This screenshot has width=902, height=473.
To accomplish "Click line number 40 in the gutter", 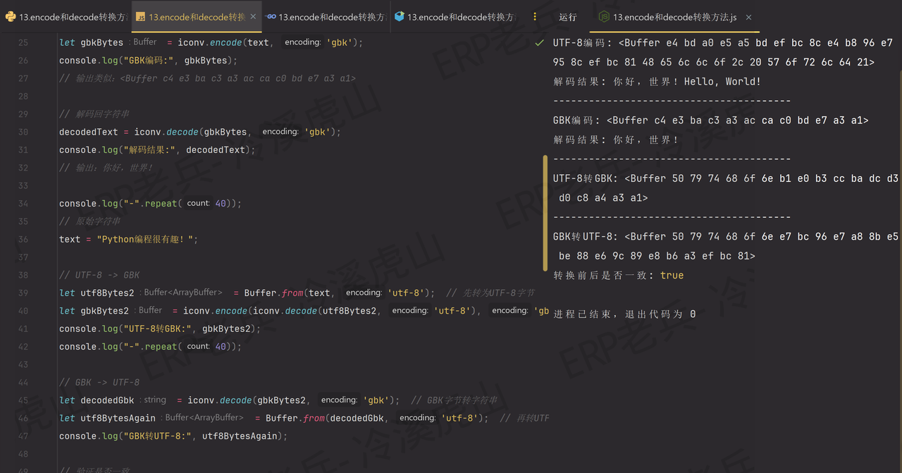I will (22, 310).
